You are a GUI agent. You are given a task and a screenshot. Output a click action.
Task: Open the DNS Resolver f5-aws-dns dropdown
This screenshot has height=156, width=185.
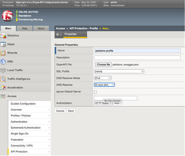pyautogui.click(x=104, y=85)
